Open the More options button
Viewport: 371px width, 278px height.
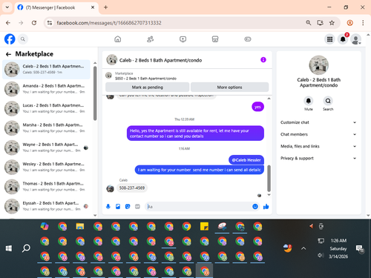pyautogui.click(x=229, y=87)
